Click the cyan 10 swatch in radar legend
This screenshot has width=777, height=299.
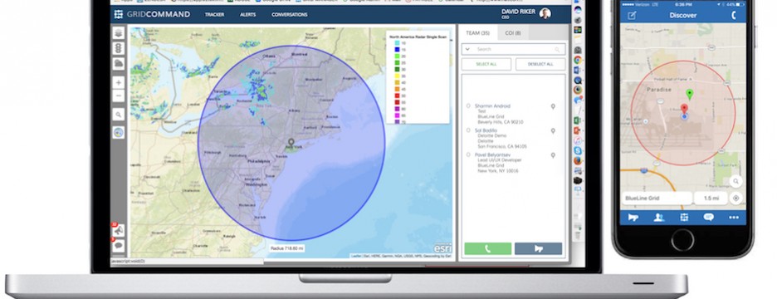398,44
